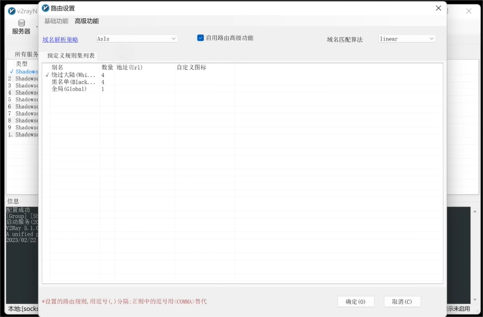Click the v2rayN icon on the main window title bar
Screen dimensions: 483x317
point(11,10)
